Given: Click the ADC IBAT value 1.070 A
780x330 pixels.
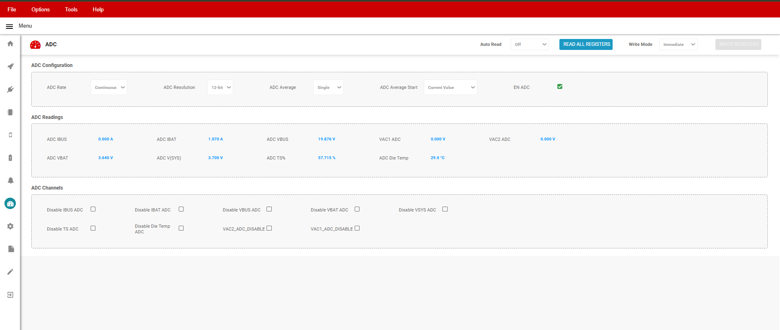Looking at the screenshot, I should [216, 139].
